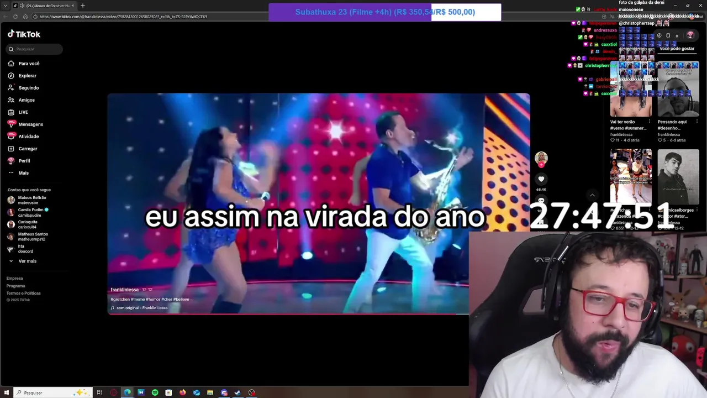The height and width of the screenshot is (398, 707).
Task: Launch Firefox from the taskbar
Action: click(x=182, y=392)
